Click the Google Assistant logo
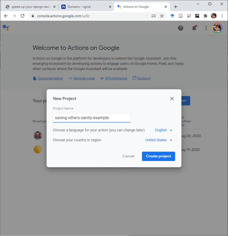The width and height of the screenshot is (228, 236). 6,28
